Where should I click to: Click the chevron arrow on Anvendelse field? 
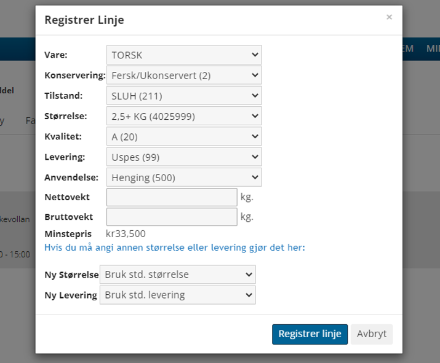click(255, 177)
